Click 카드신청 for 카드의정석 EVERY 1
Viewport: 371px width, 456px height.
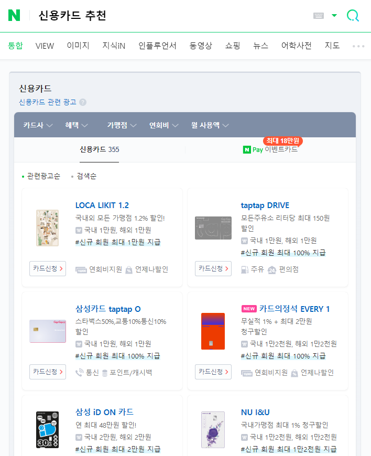[x=213, y=372]
